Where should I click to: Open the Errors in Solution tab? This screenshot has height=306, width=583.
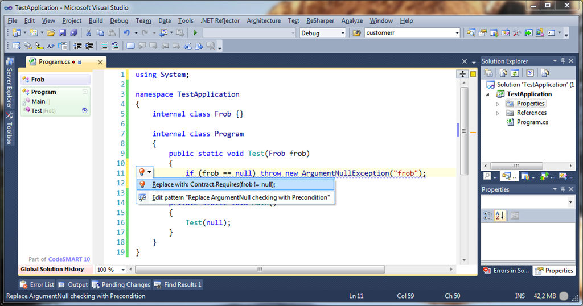(506, 270)
